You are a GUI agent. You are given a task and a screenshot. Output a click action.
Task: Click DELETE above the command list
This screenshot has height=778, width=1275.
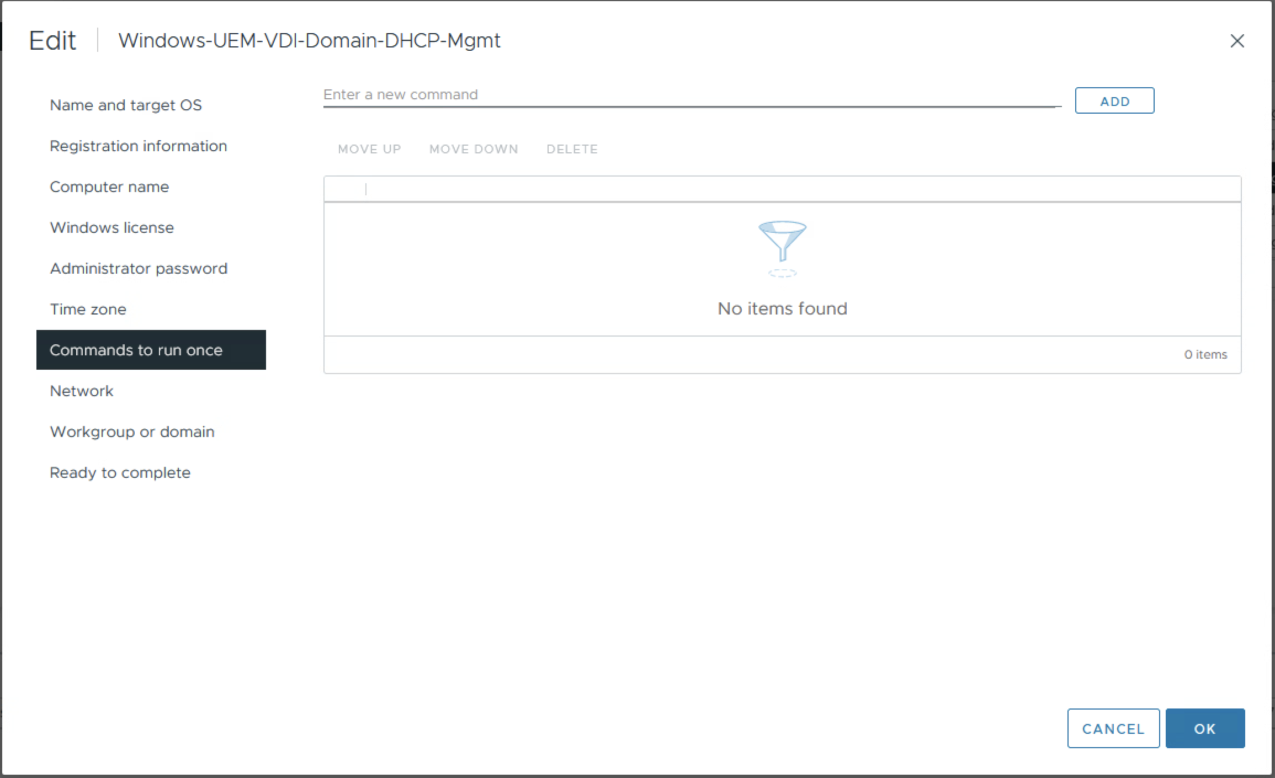[x=572, y=149]
